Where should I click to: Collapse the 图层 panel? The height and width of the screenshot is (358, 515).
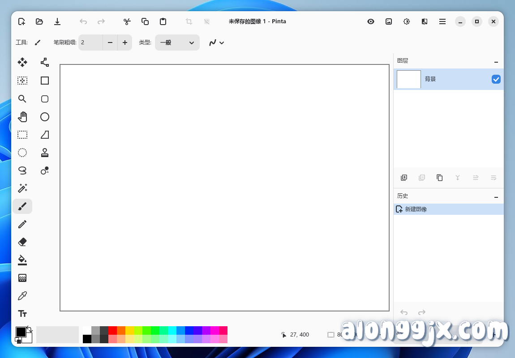point(496,61)
